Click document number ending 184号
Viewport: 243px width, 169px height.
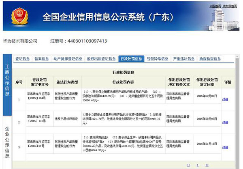tap(38, 96)
